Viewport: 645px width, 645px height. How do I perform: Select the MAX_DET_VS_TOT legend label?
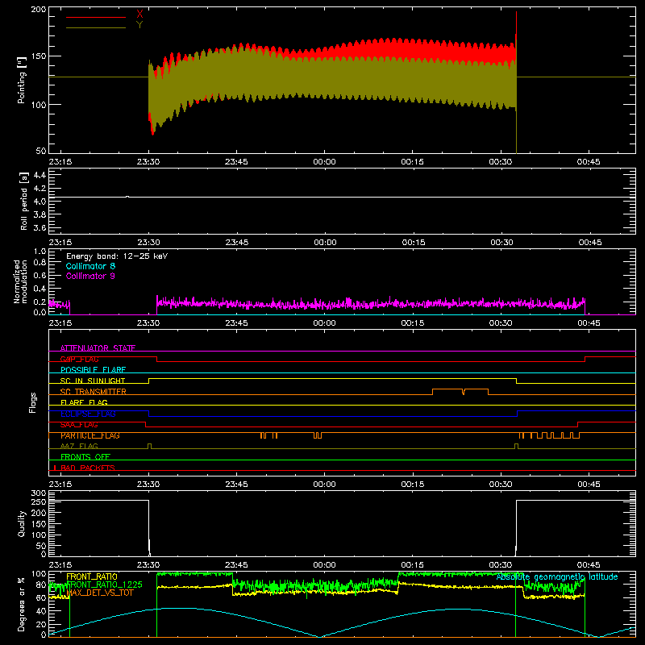100,593
